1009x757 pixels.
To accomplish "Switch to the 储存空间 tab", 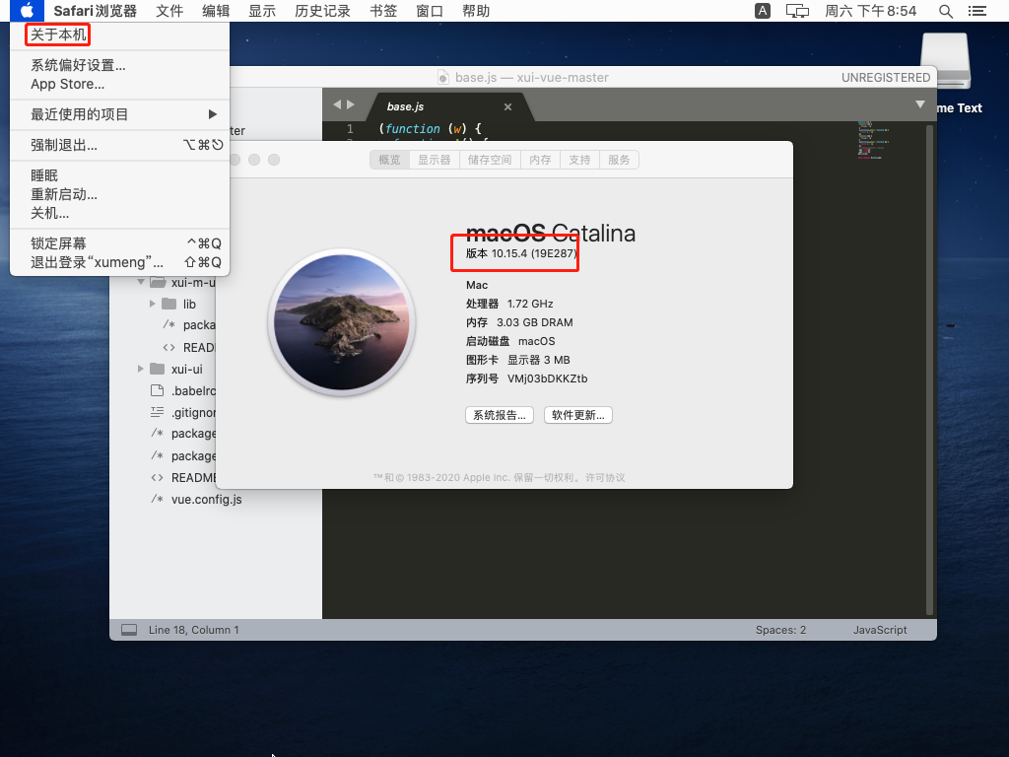I will 490,160.
